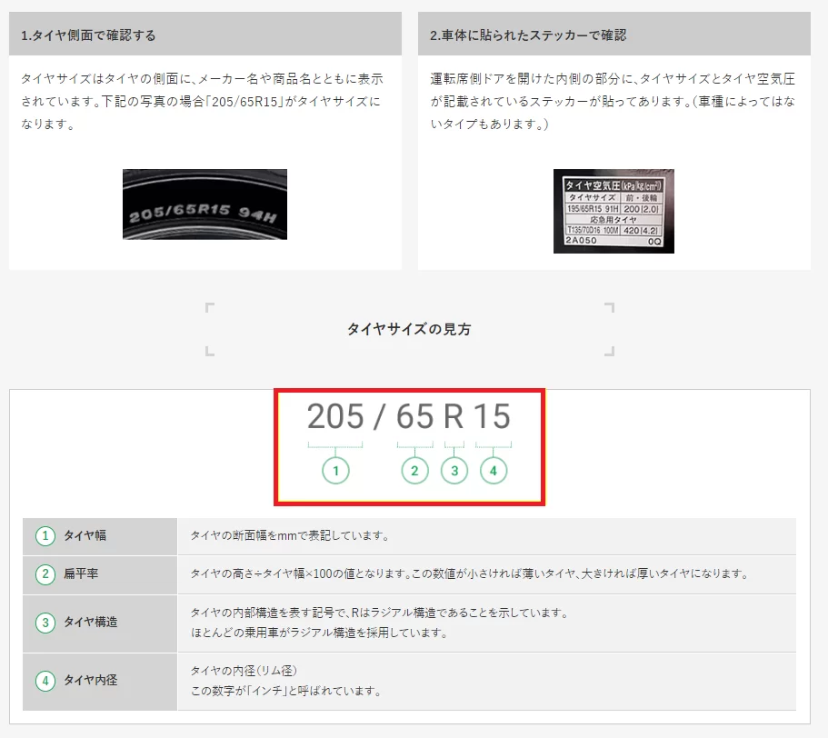Select the circled 3 icon beside タイヤ構造
This screenshot has width=828, height=738.
[x=45, y=623]
